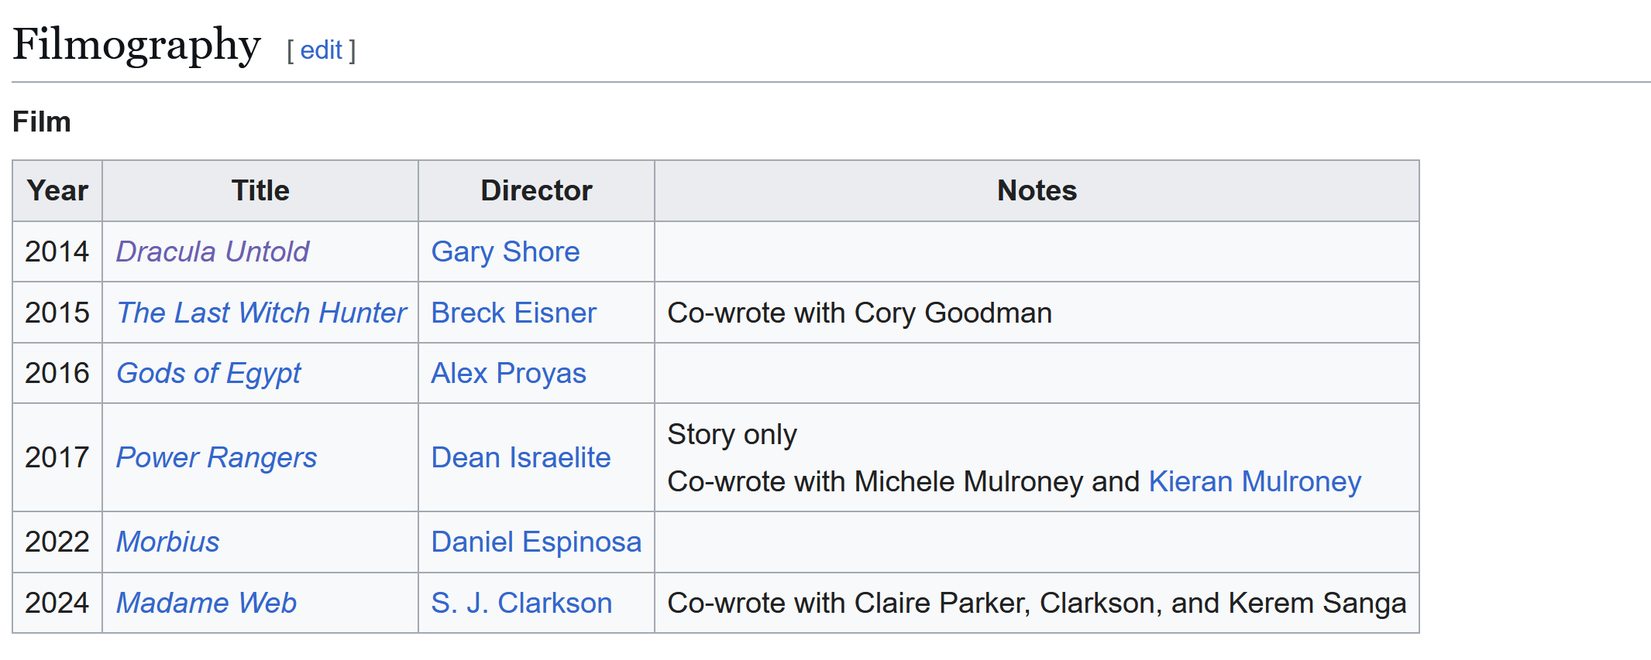Click the S. J. Clarkson link

tap(521, 603)
